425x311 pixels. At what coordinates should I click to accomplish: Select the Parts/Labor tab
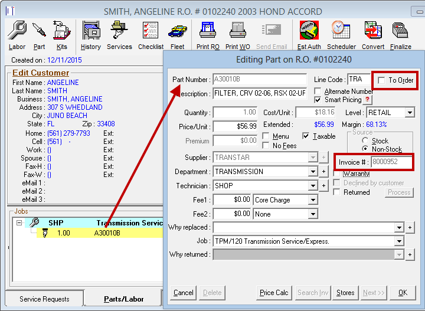pyautogui.click(x=124, y=299)
